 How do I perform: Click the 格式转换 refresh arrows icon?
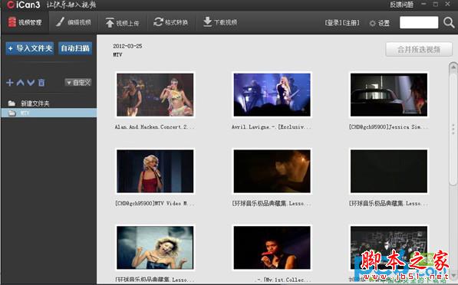[x=158, y=22]
